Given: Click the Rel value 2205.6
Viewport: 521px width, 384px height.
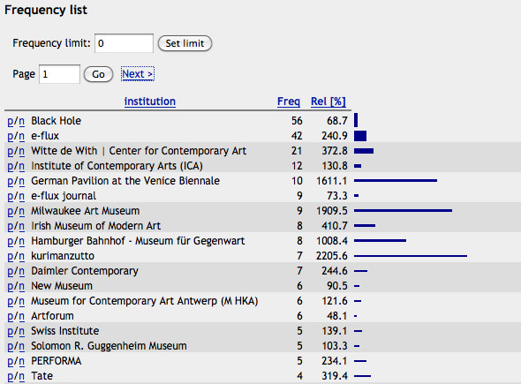Looking at the screenshot, I should pos(332,256).
